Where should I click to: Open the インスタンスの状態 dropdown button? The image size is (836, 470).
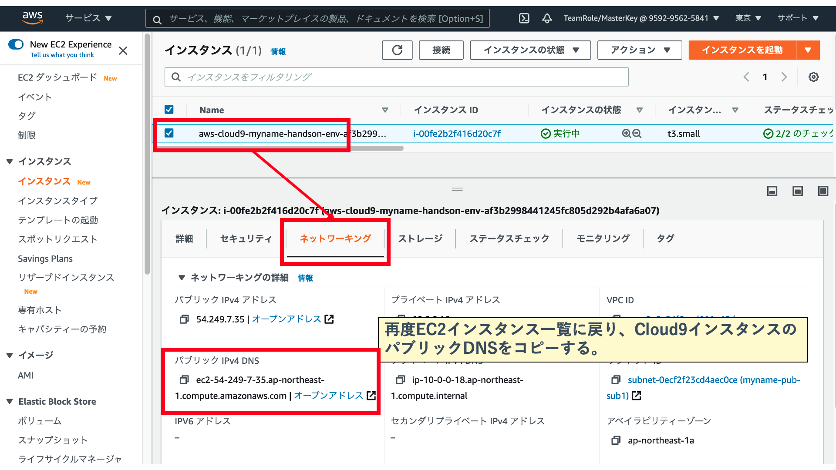(530, 50)
